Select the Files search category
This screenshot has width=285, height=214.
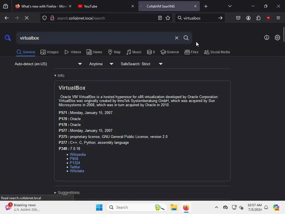191,52
